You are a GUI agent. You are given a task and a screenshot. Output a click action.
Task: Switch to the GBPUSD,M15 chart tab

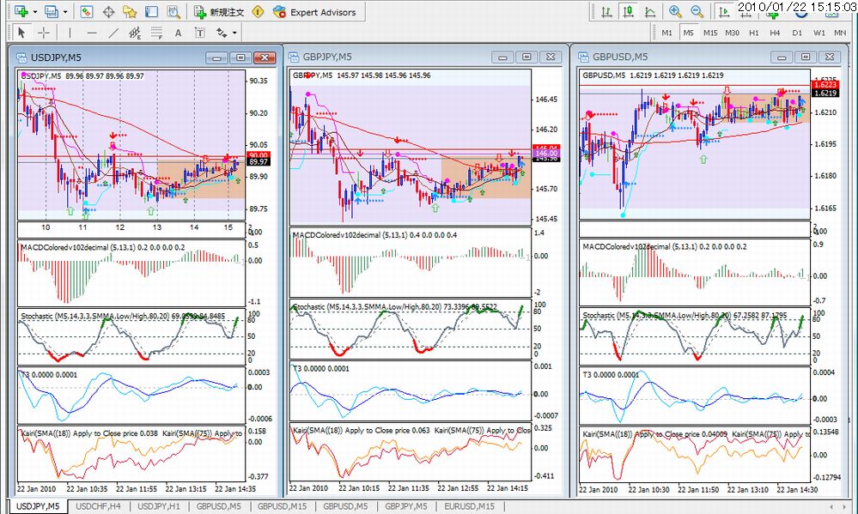[x=283, y=506]
